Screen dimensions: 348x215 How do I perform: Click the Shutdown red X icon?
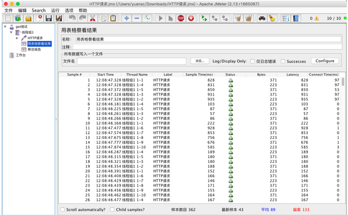[x=191, y=18]
